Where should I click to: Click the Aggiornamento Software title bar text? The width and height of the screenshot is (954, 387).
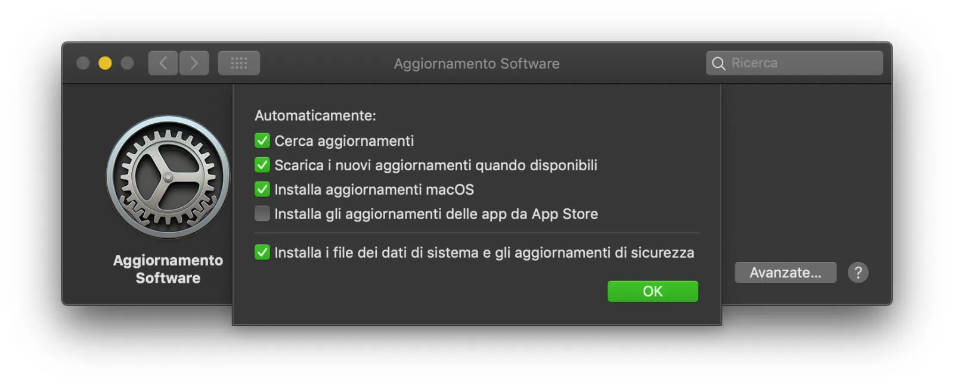[x=476, y=63]
